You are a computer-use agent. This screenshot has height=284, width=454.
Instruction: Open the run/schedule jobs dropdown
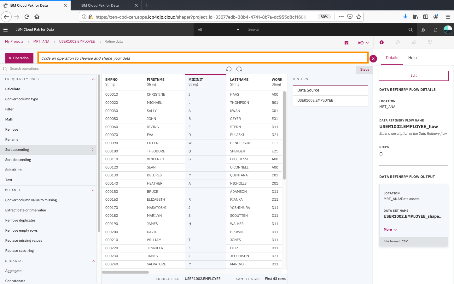pos(364,43)
